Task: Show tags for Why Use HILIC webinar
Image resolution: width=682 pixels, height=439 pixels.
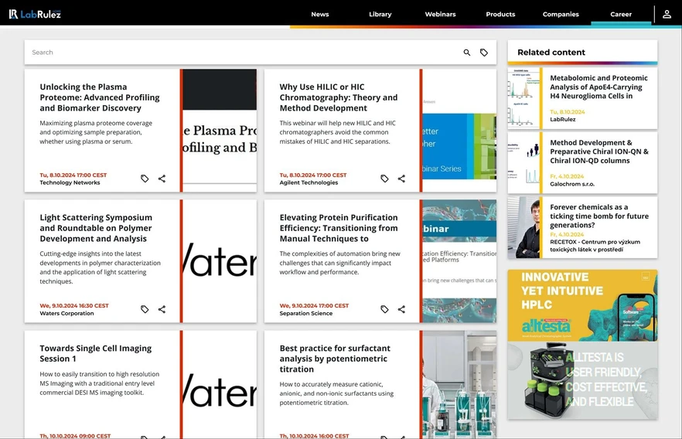Action: point(384,179)
